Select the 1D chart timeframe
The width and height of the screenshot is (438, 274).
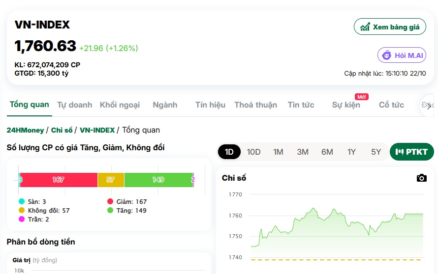point(229,152)
